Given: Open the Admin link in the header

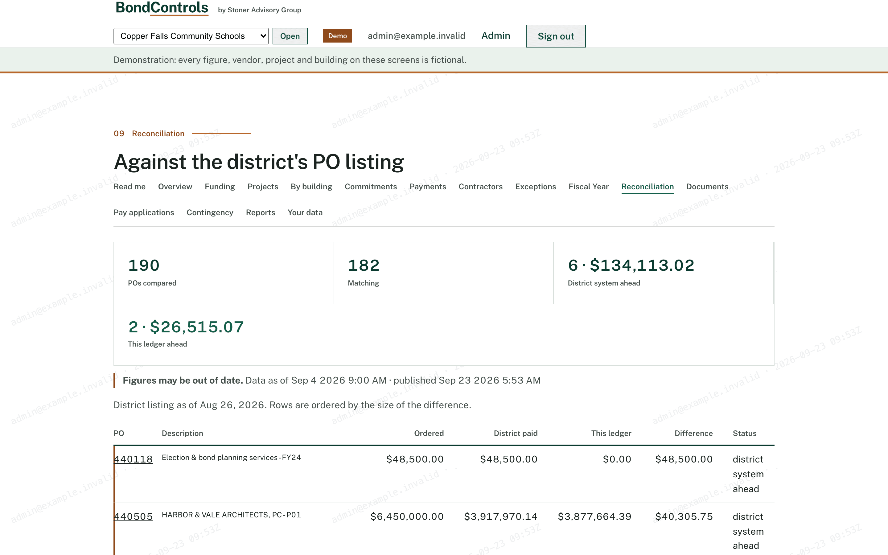Looking at the screenshot, I should coord(495,35).
